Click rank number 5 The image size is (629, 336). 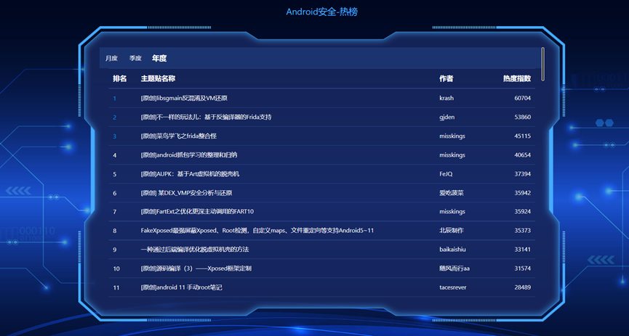click(115, 174)
